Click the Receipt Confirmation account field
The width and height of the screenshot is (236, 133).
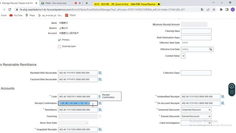[78, 103]
